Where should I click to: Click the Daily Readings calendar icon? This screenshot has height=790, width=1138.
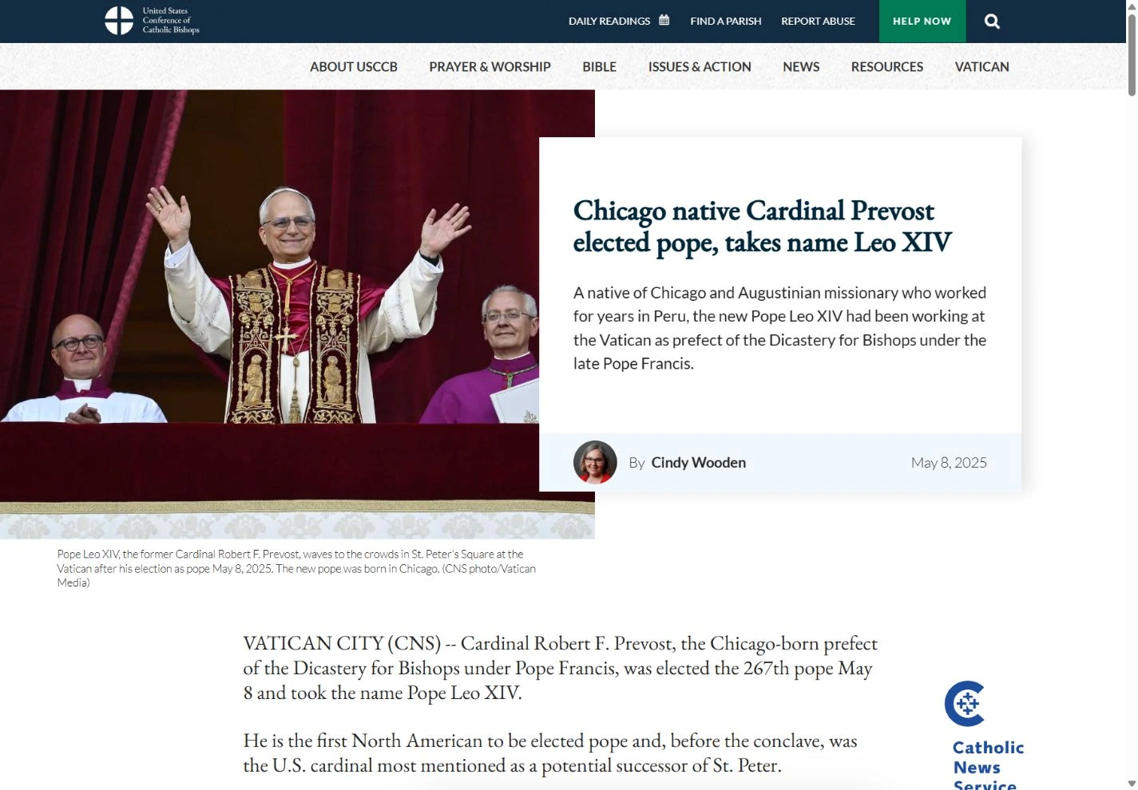coord(664,20)
